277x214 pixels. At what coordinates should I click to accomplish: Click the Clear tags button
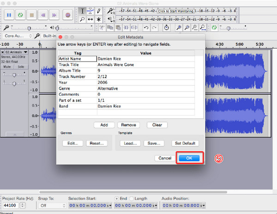[157, 125]
